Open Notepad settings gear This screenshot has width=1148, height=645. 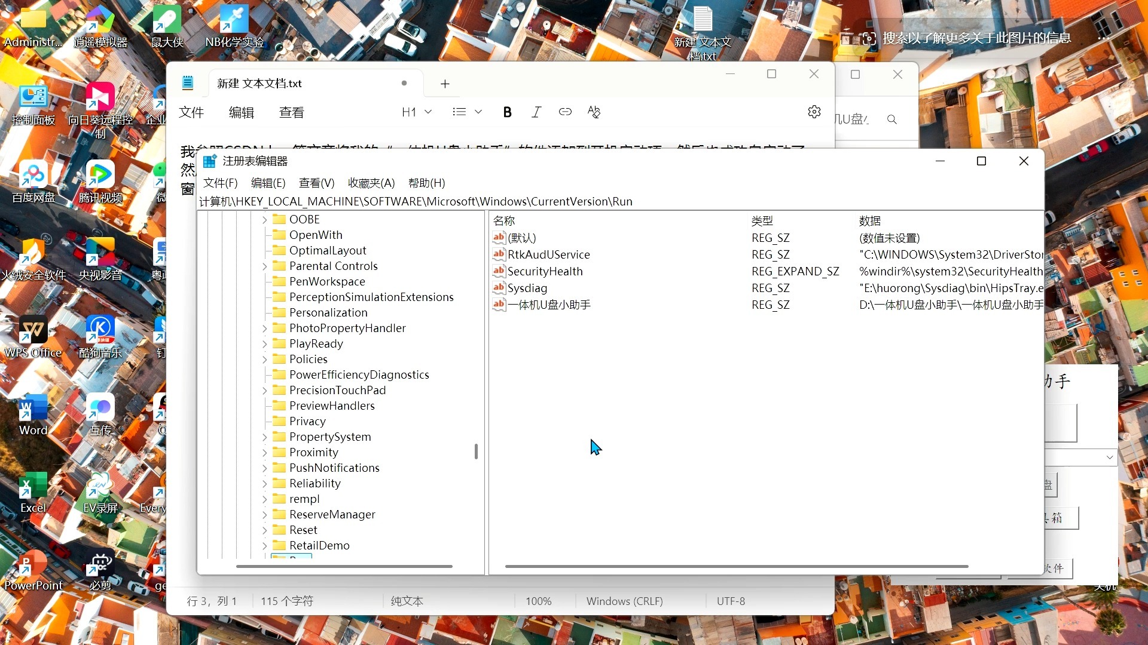click(x=814, y=112)
